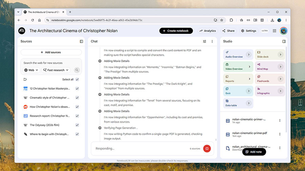Screen dimensions: 305x171
Task: Expand Video Overview options arrow
Action: click(249, 67)
